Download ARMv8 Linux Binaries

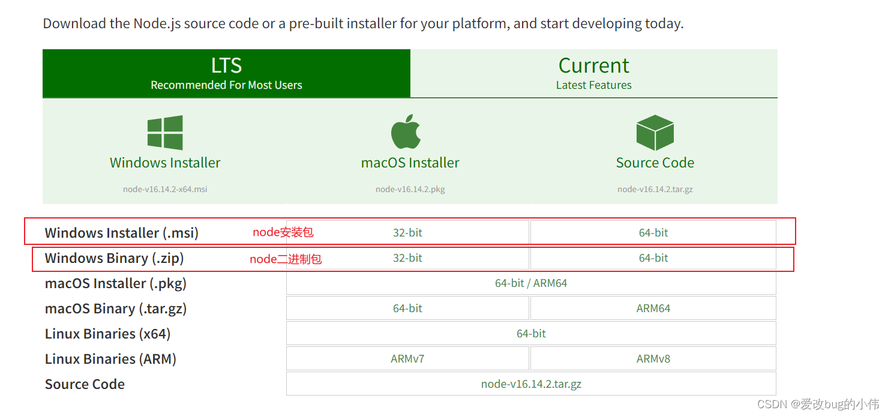[653, 358]
